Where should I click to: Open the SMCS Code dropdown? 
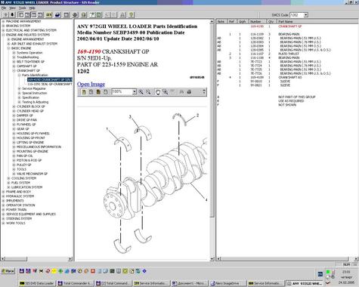pyautogui.click(x=305, y=15)
